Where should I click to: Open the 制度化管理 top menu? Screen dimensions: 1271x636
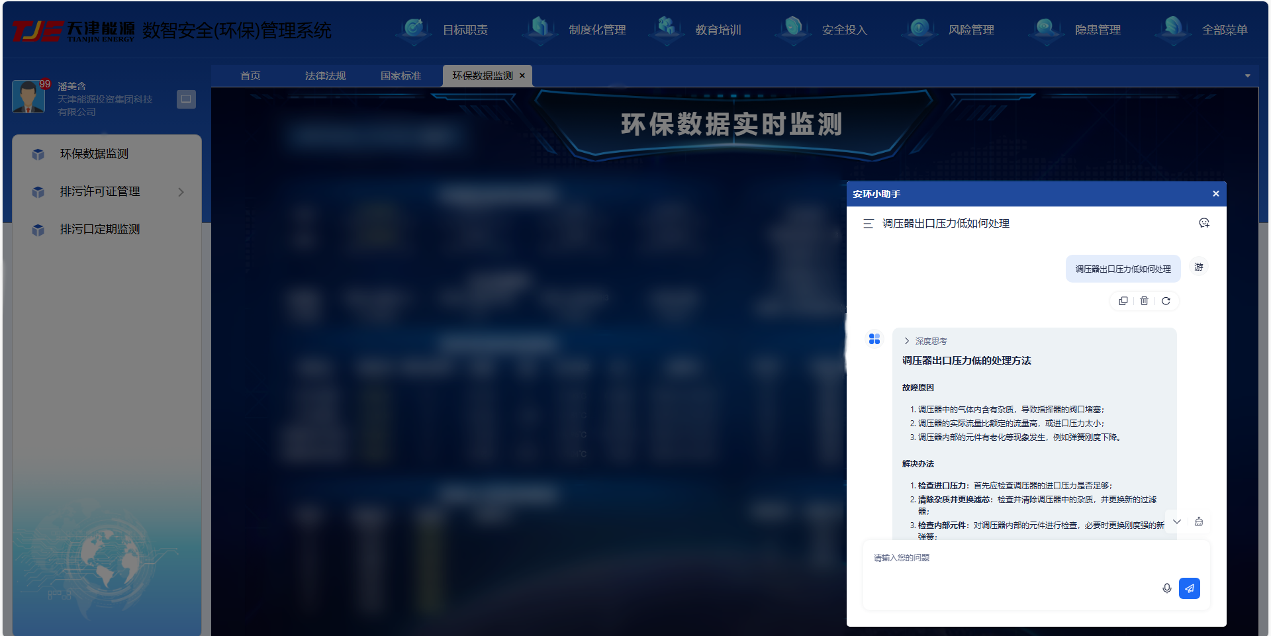pyautogui.click(x=597, y=30)
